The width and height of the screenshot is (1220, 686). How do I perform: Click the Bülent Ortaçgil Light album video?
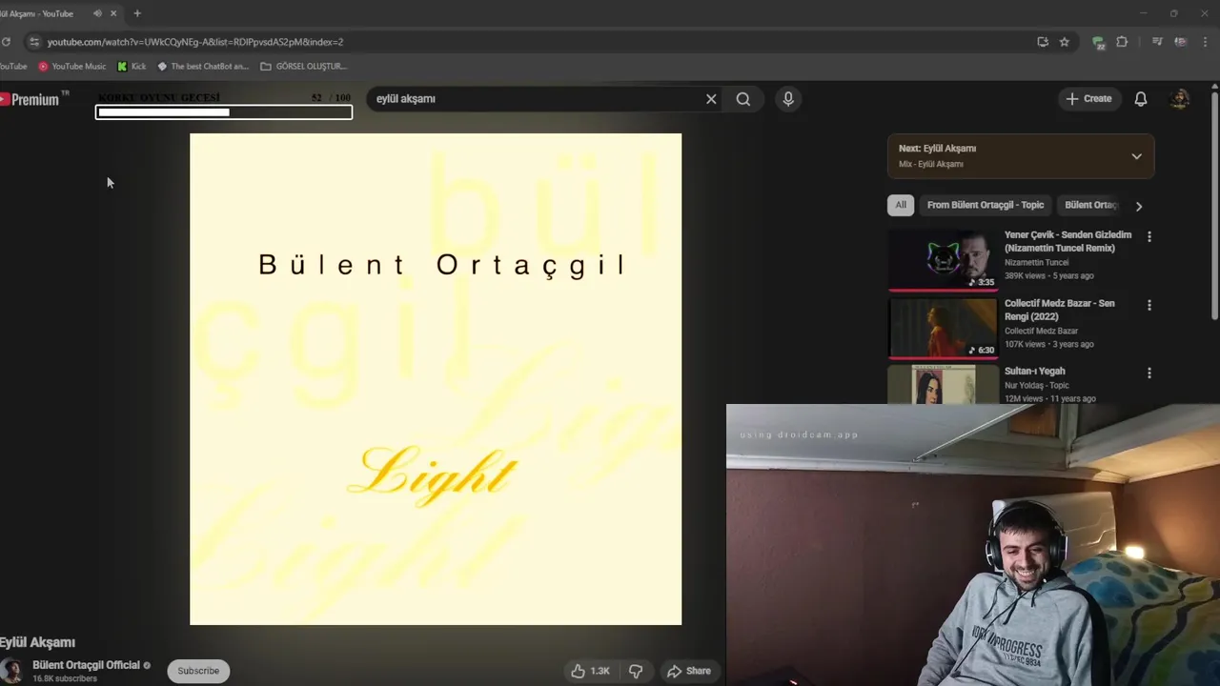click(436, 379)
